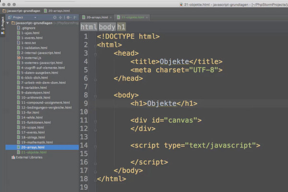Fold the closing script tag at line 16
The height and width of the screenshot is (192, 288).
tap(96, 163)
